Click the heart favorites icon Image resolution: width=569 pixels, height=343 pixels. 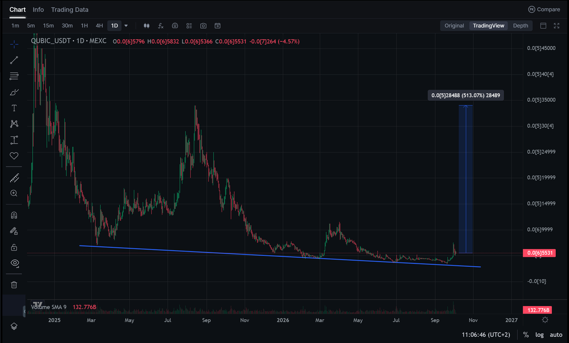tap(14, 155)
